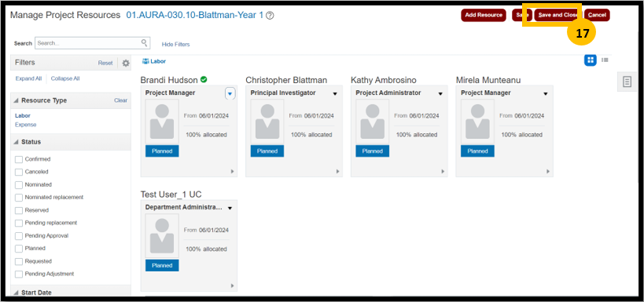Open Kathy Ambrosino's Project Administrator dropdown
644x302 pixels.
pyautogui.click(x=440, y=94)
